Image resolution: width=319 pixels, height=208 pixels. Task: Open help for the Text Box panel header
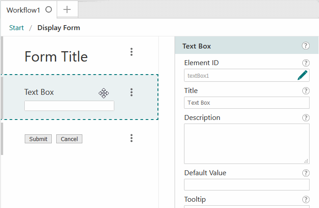pos(306,46)
